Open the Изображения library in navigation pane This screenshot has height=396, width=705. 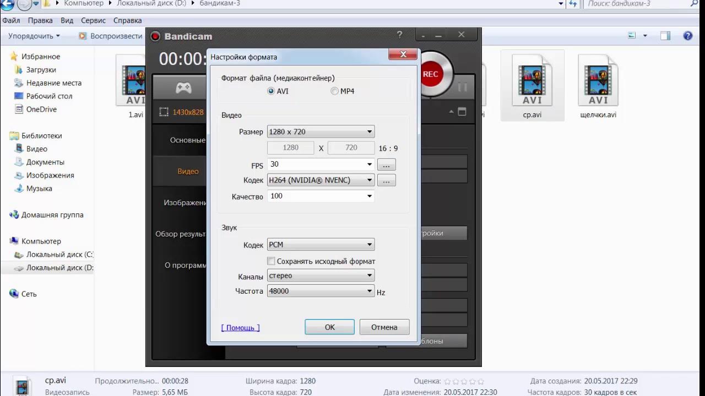50,175
